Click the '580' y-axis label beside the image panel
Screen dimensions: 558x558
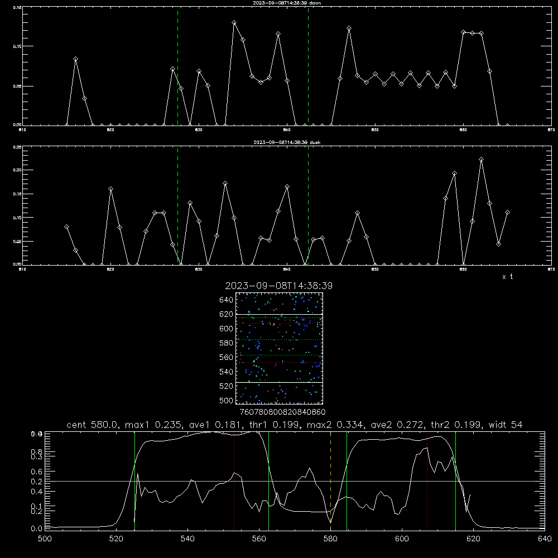(226, 343)
